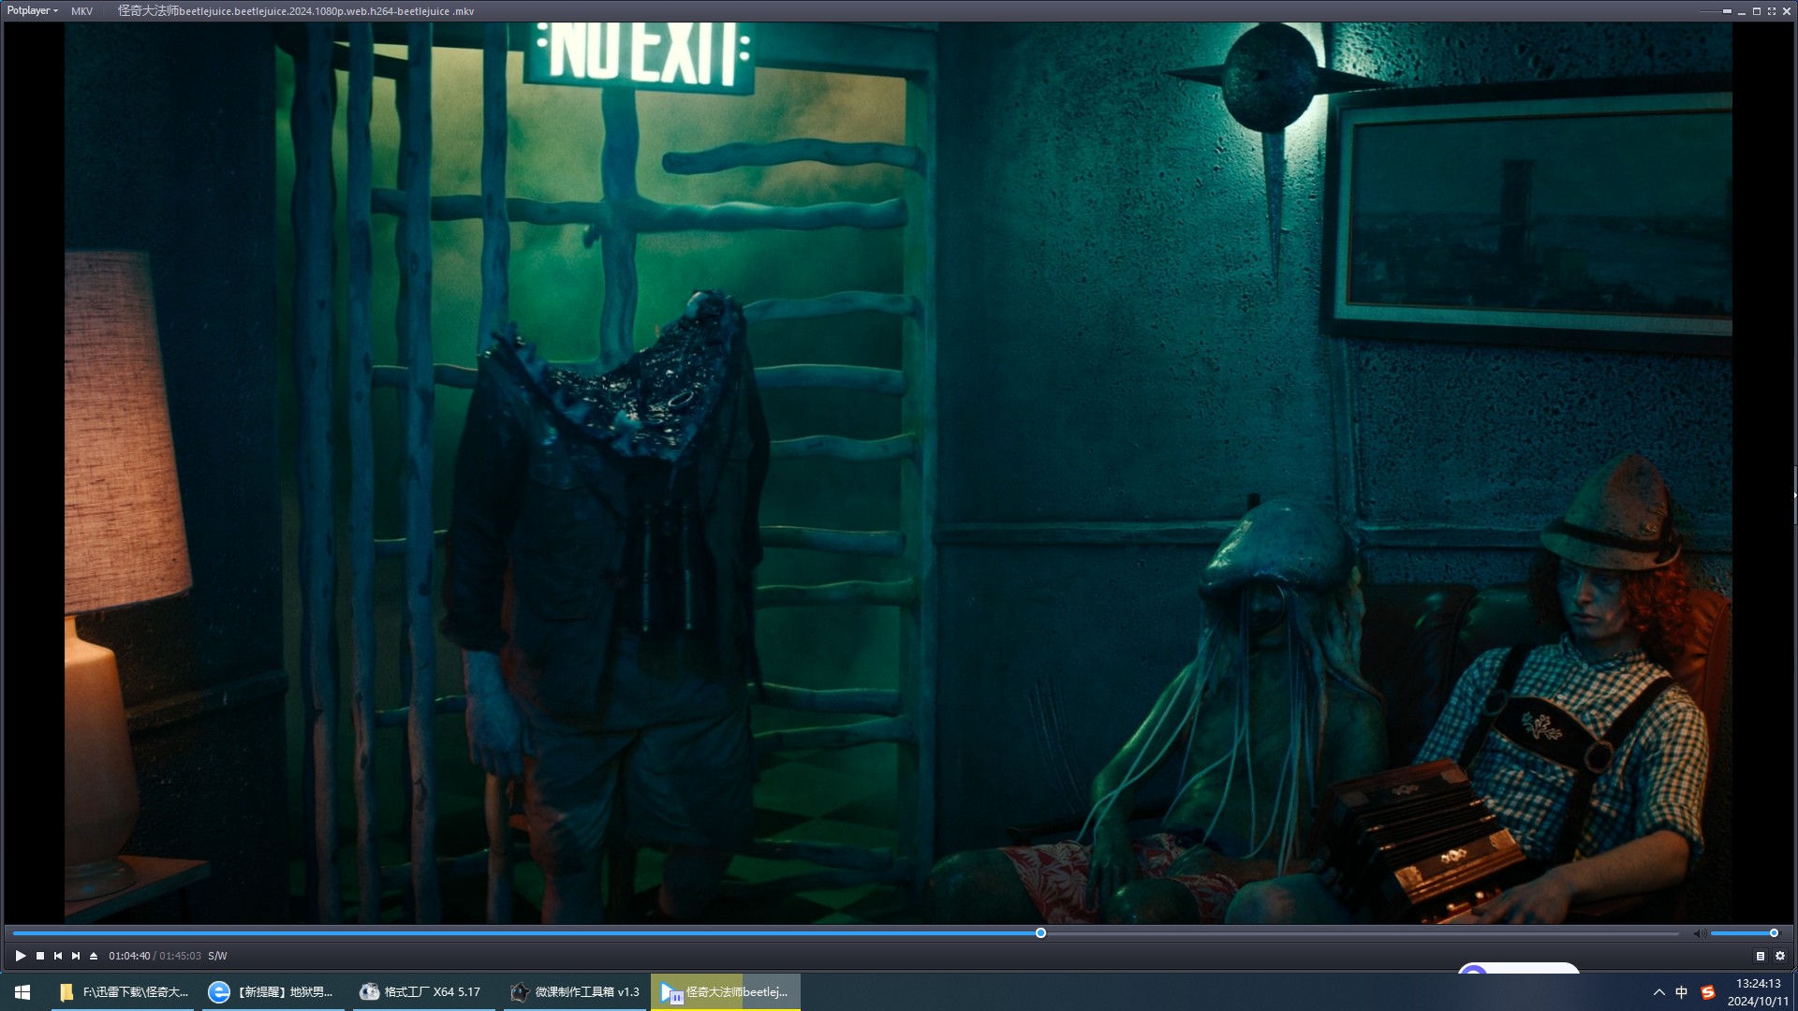
Task: Click the volume slider handle
Action: click(1774, 933)
